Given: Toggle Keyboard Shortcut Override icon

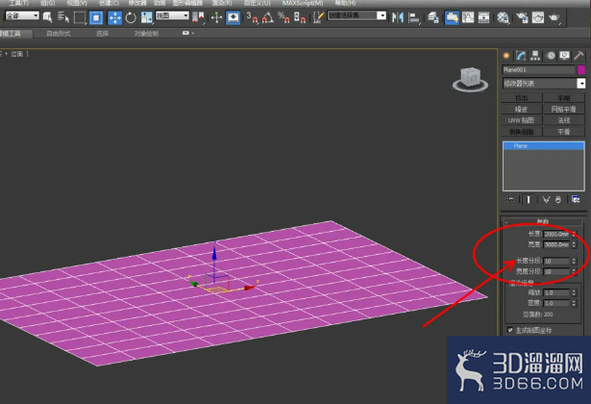Looking at the screenshot, I should 233,17.
